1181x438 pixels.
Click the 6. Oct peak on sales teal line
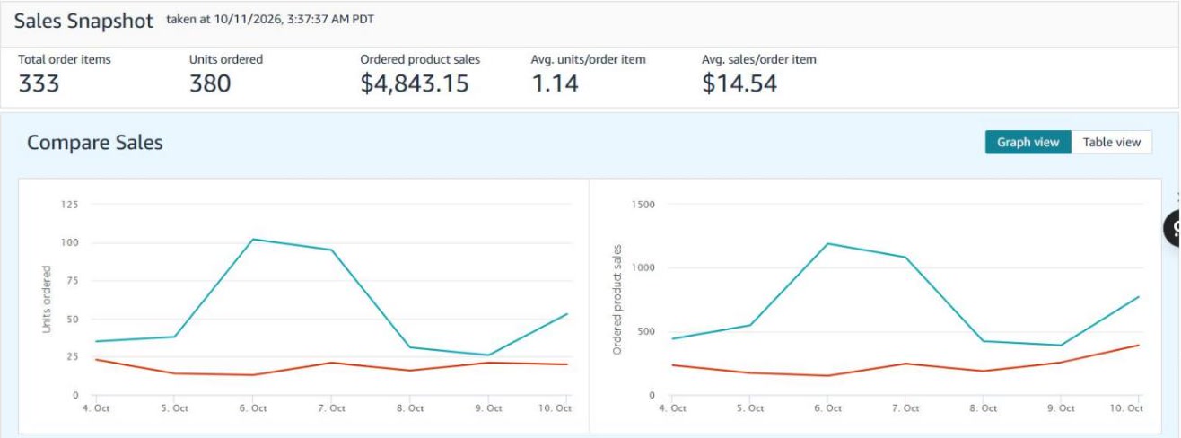coord(827,243)
